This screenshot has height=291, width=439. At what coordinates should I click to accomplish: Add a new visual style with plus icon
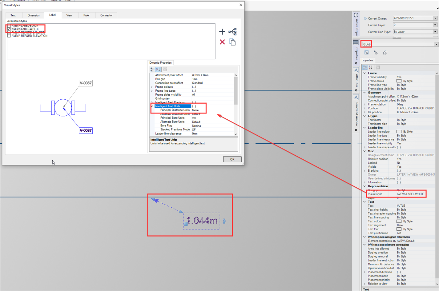click(x=222, y=32)
